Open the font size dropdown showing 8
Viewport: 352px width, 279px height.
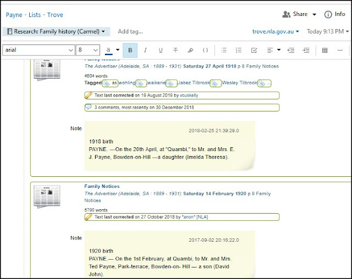(x=88, y=50)
